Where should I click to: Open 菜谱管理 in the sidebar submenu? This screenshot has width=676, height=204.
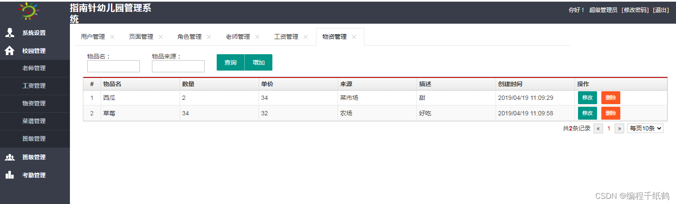35,121
